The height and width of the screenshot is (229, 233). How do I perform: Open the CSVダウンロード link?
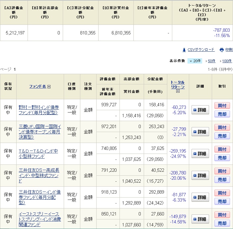201,50
